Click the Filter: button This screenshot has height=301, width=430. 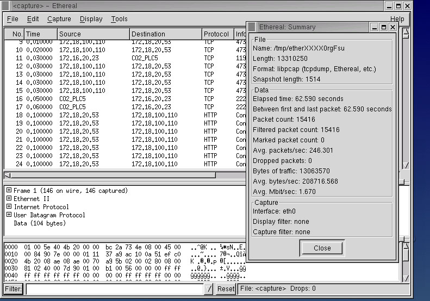(x=13, y=289)
